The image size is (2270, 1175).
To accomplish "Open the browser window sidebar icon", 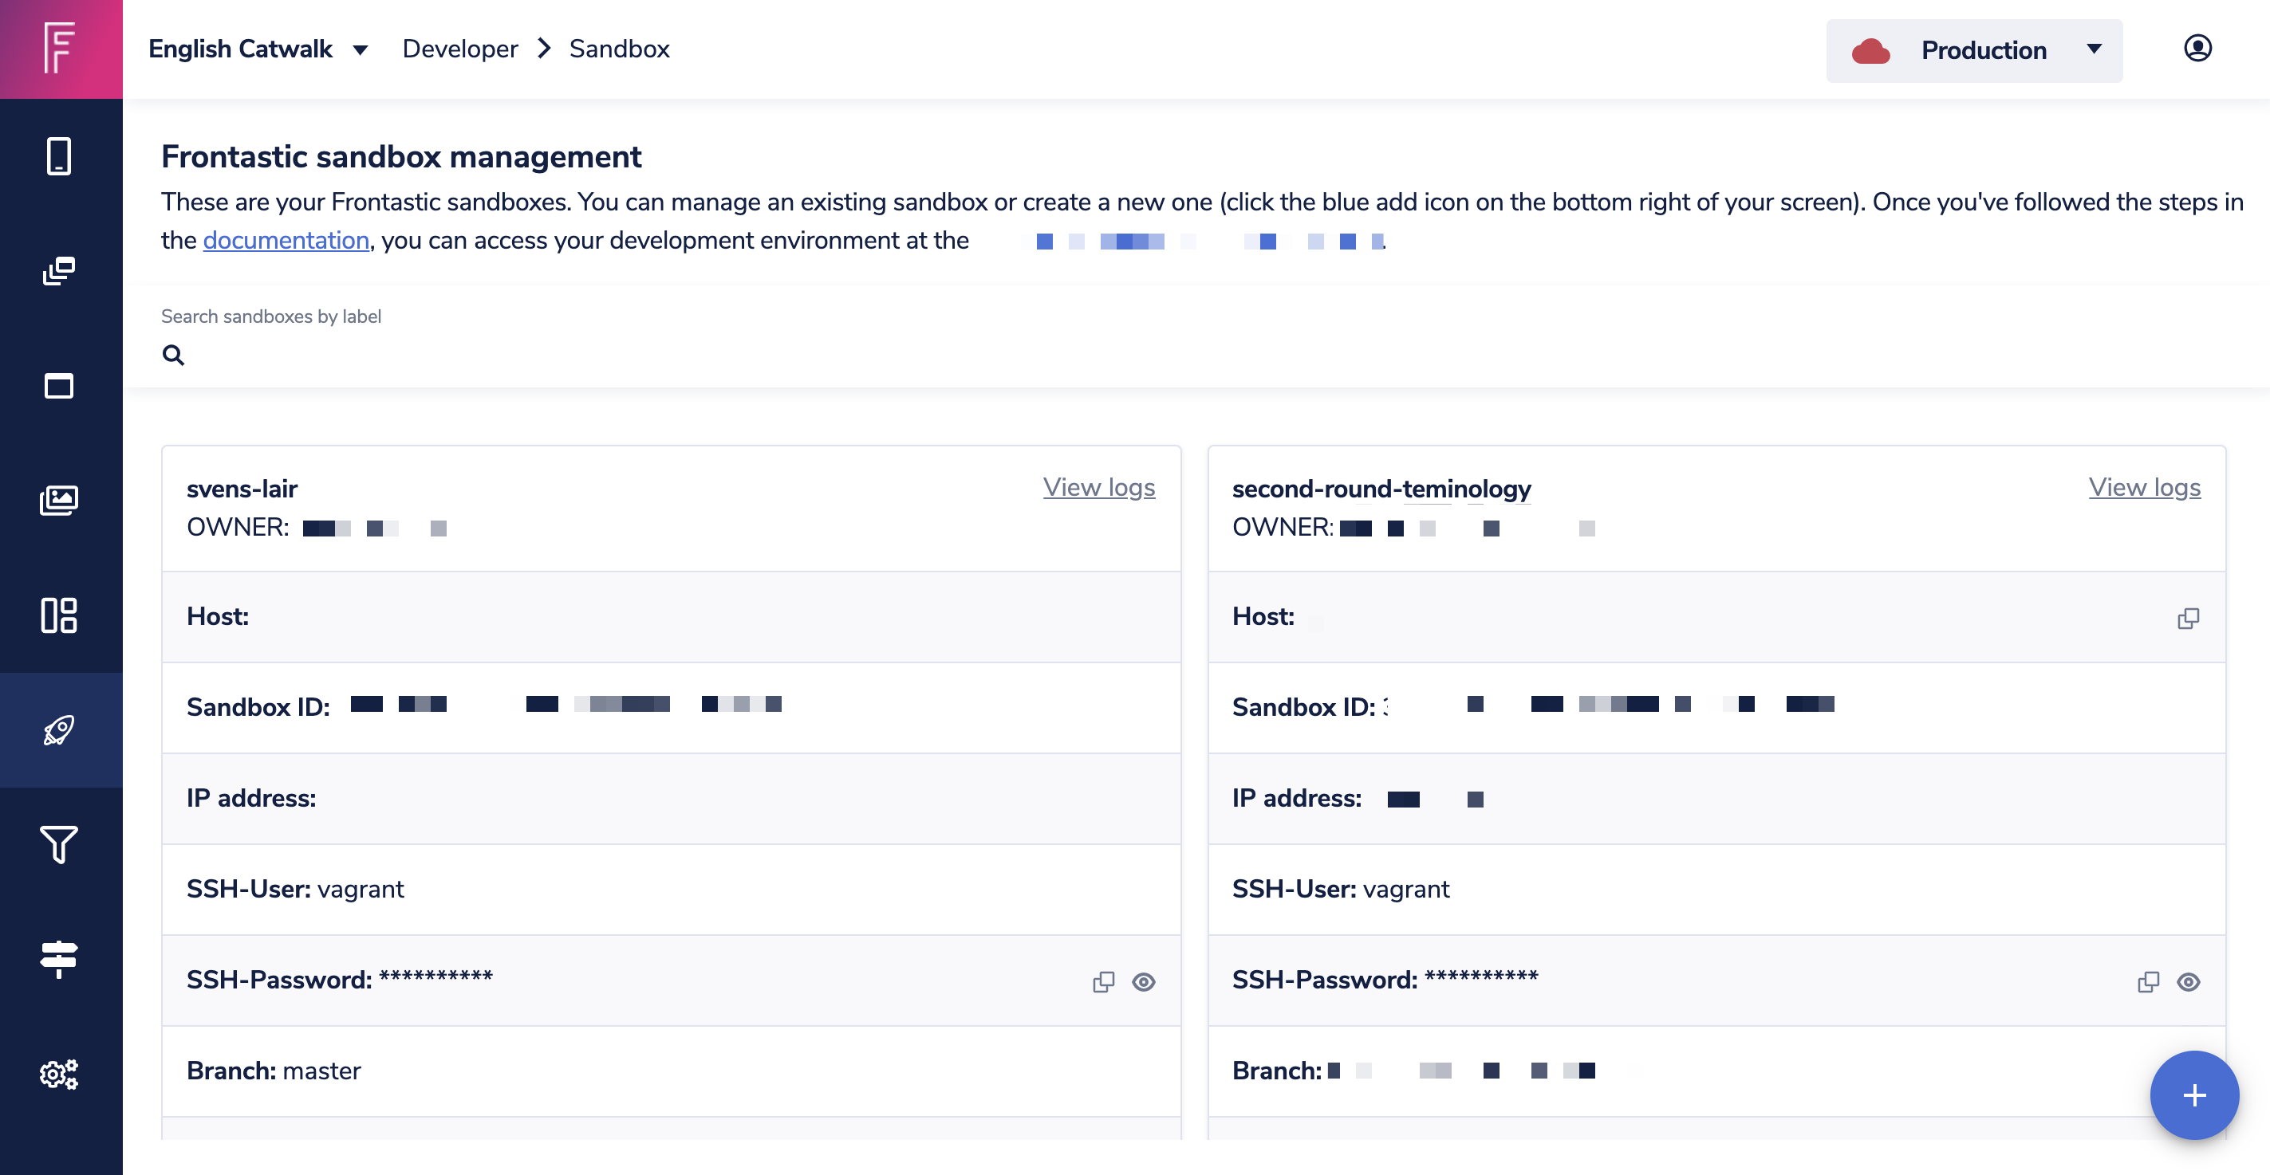I will pyautogui.click(x=59, y=386).
